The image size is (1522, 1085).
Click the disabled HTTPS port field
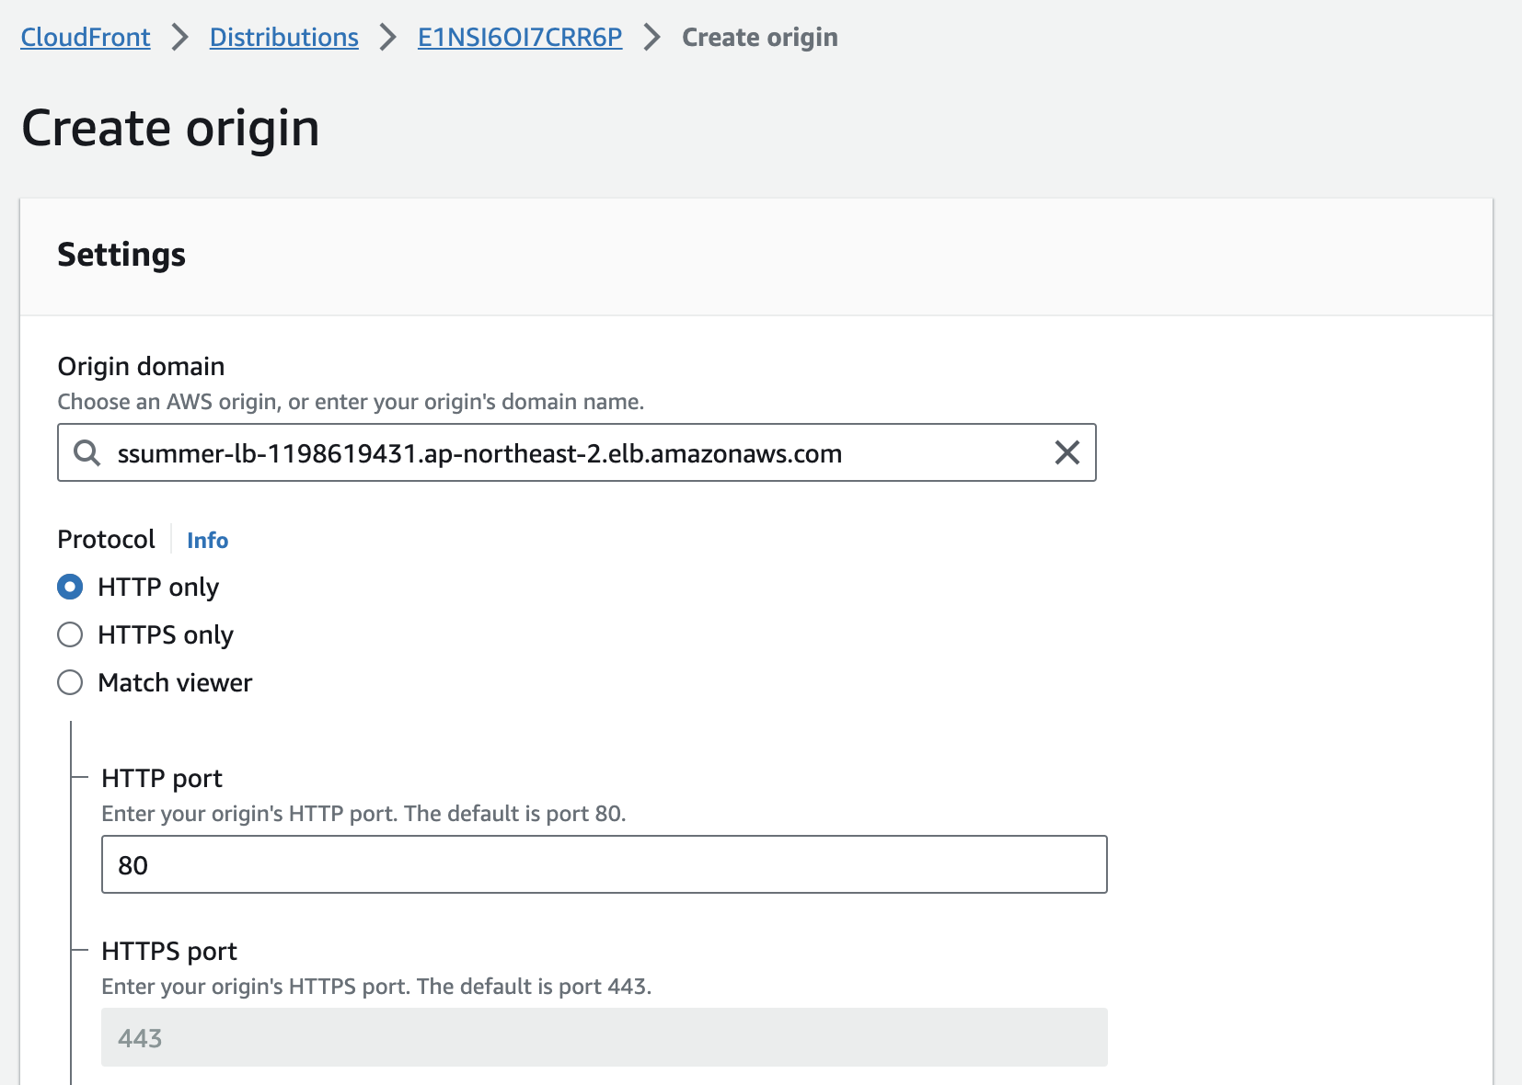point(604,1037)
